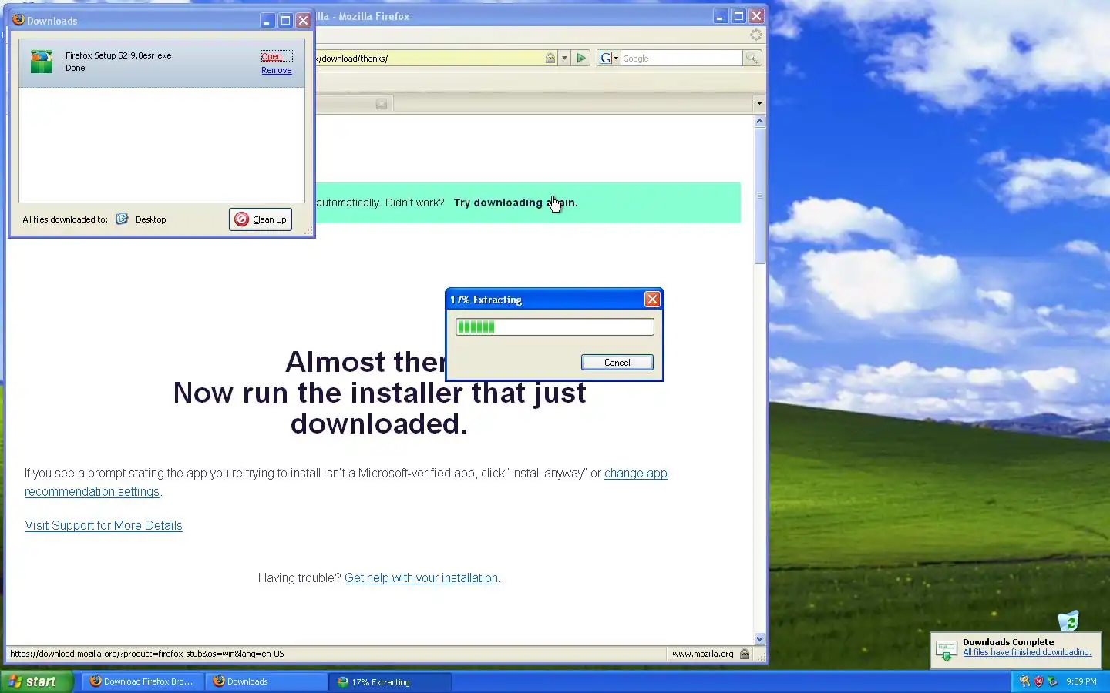Switch to Downloads taskbar item

point(266,681)
